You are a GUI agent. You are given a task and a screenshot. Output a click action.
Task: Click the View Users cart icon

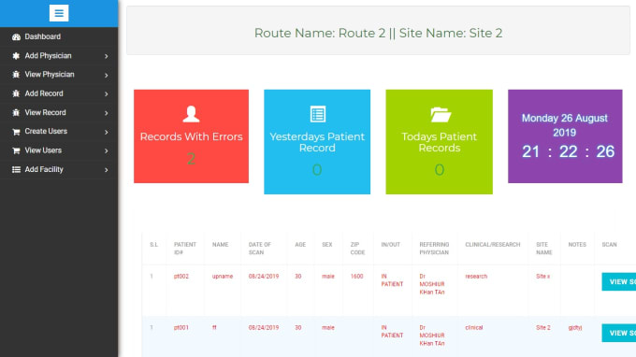click(16, 150)
